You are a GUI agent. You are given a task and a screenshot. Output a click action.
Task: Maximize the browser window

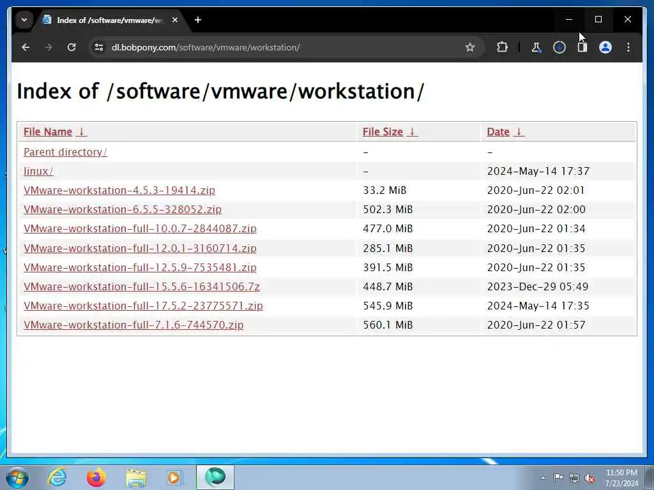point(598,20)
